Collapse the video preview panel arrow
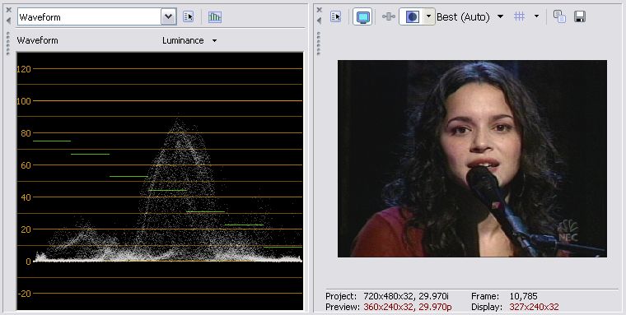The width and height of the screenshot is (626, 315). point(319,21)
